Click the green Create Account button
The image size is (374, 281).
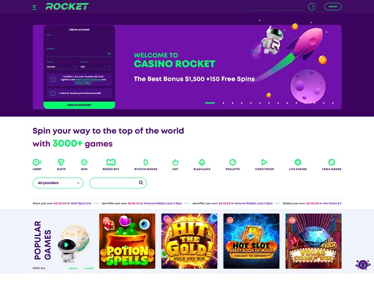point(79,105)
